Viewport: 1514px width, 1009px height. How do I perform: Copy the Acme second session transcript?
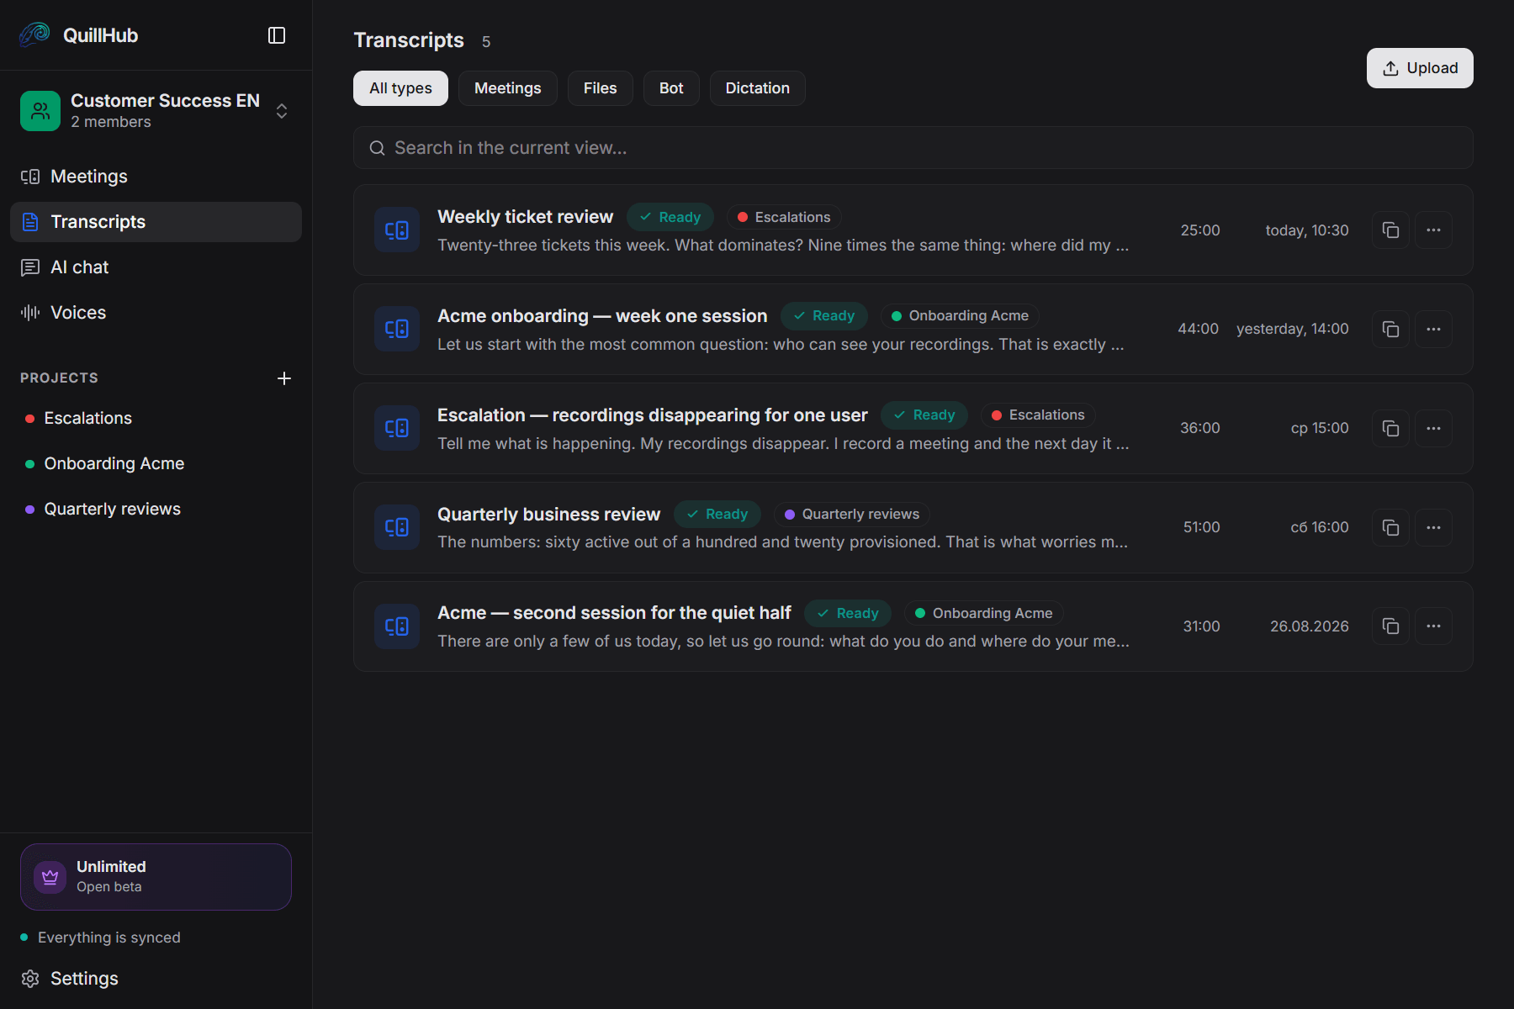[x=1390, y=626]
